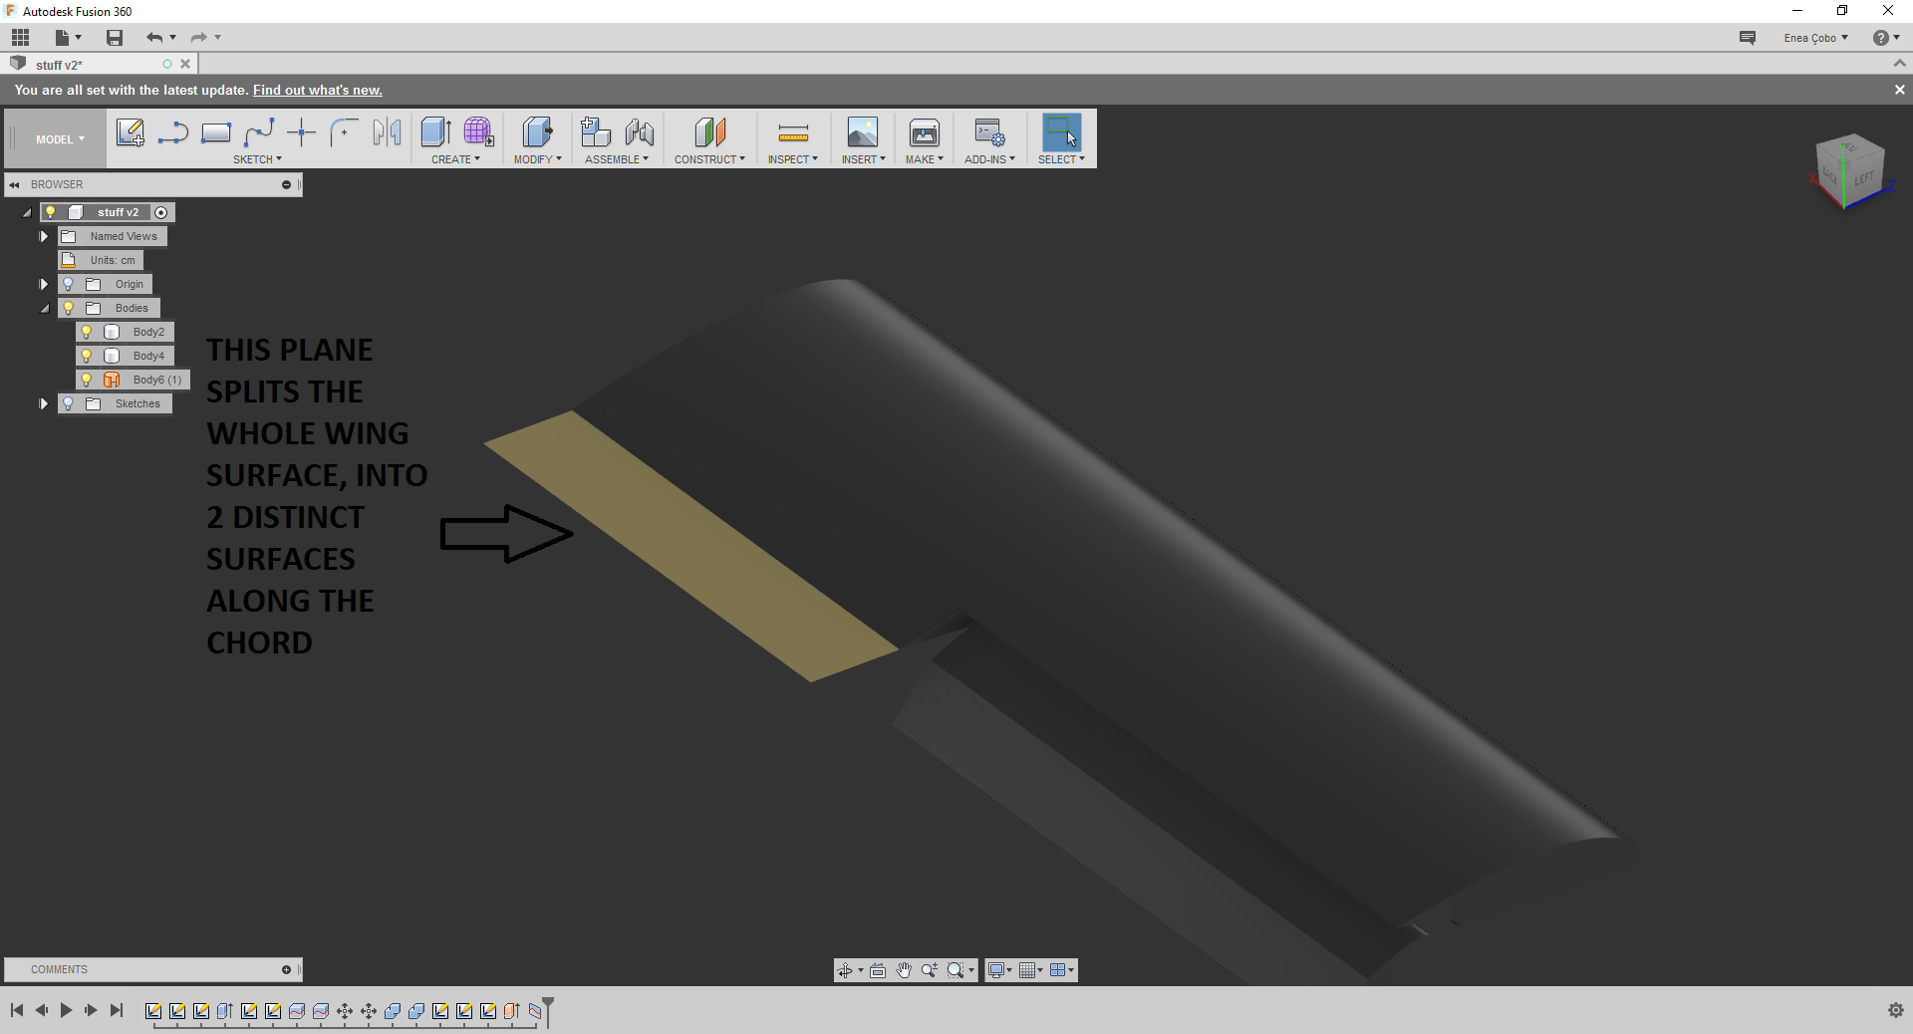The width and height of the screenshot is (1913, 1034).
Task: Open the Enea Çobo account dropdown
Action: 1815,38
